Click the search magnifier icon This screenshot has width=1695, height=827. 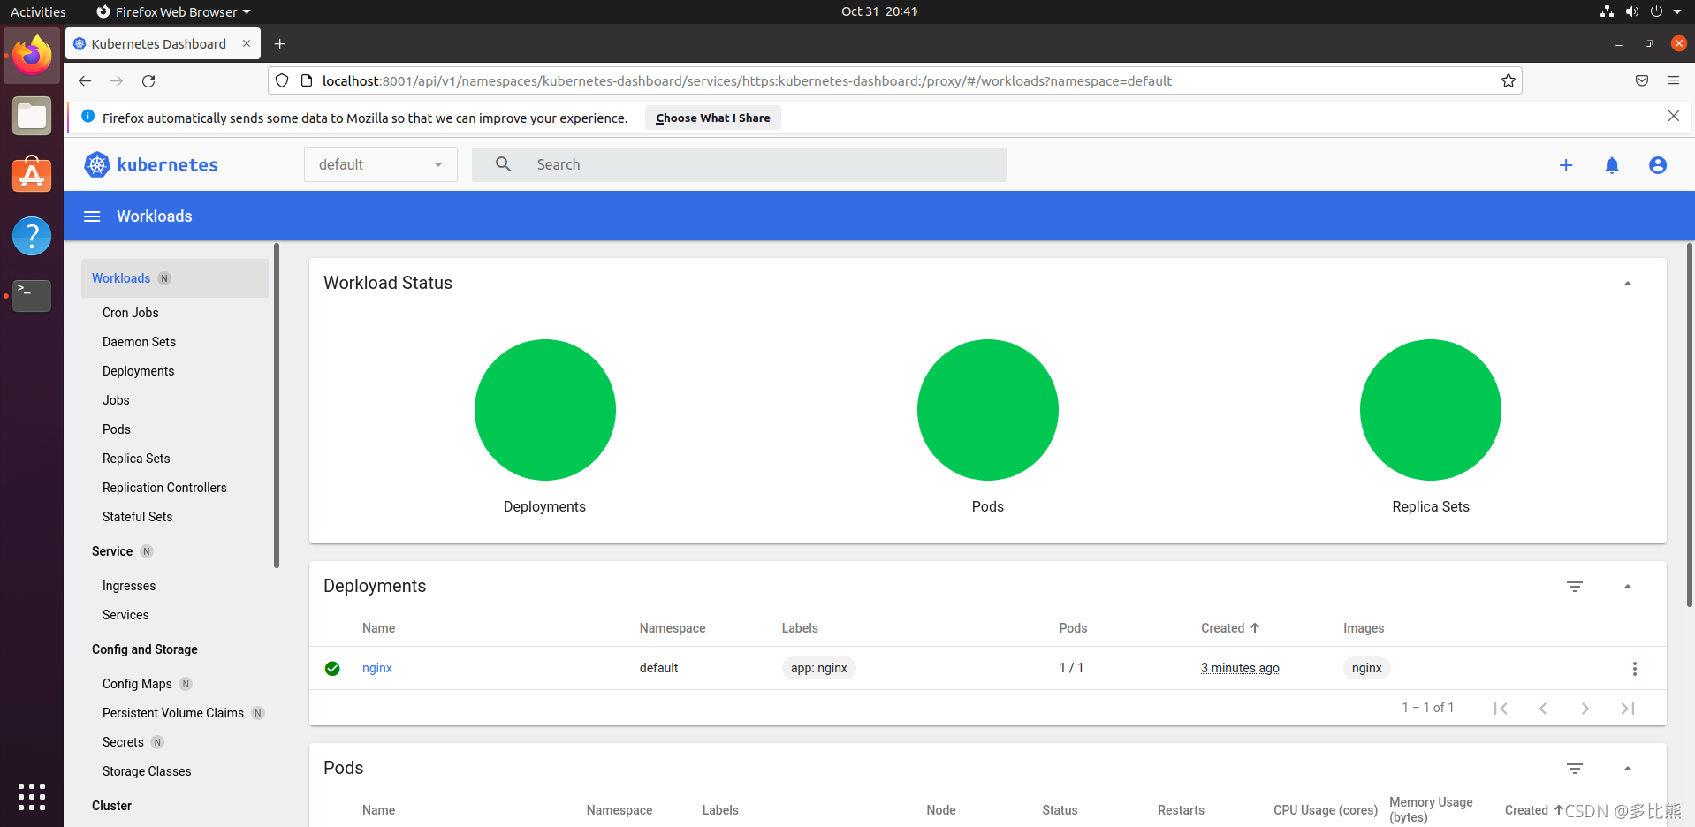tap(503, 164)
